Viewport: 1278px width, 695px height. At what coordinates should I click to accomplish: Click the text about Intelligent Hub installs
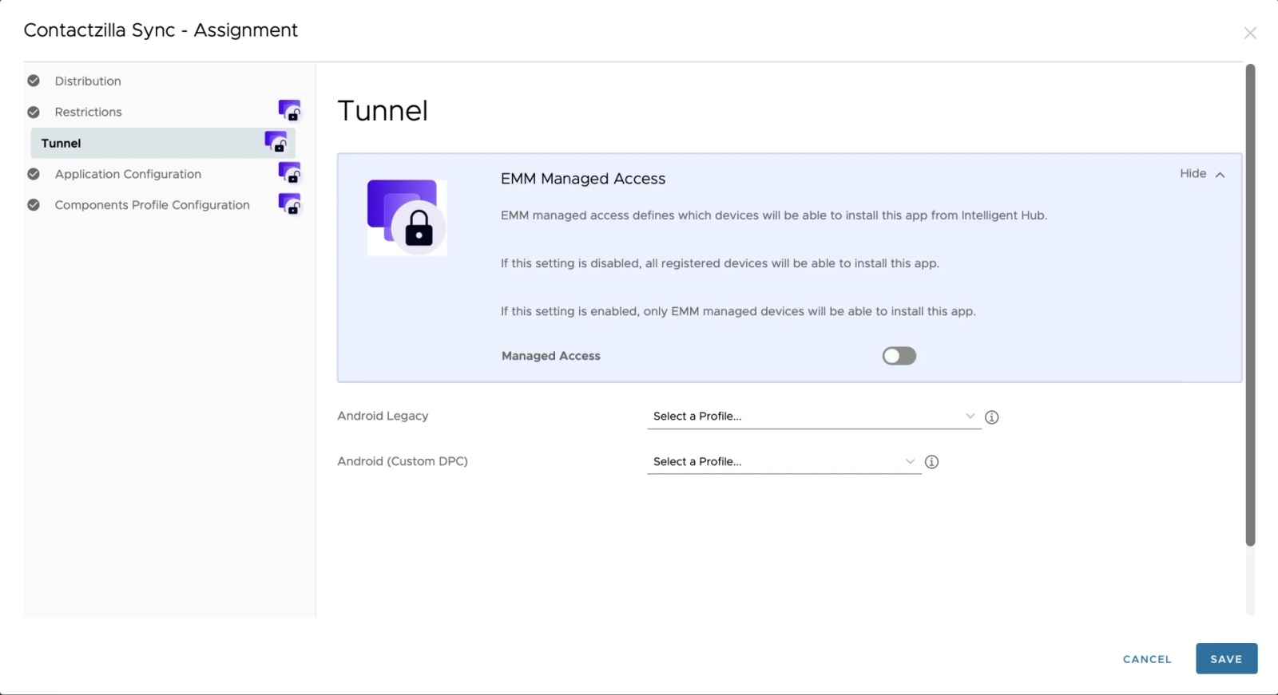[774, 215]
